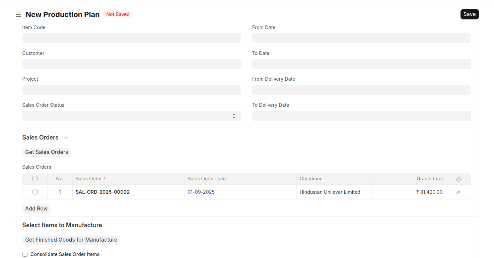Select all rows in Sales Orders table

35,179
